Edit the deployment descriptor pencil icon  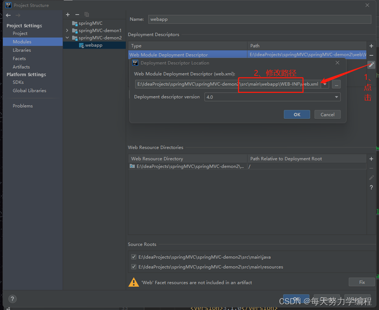[x=371, y=65]
